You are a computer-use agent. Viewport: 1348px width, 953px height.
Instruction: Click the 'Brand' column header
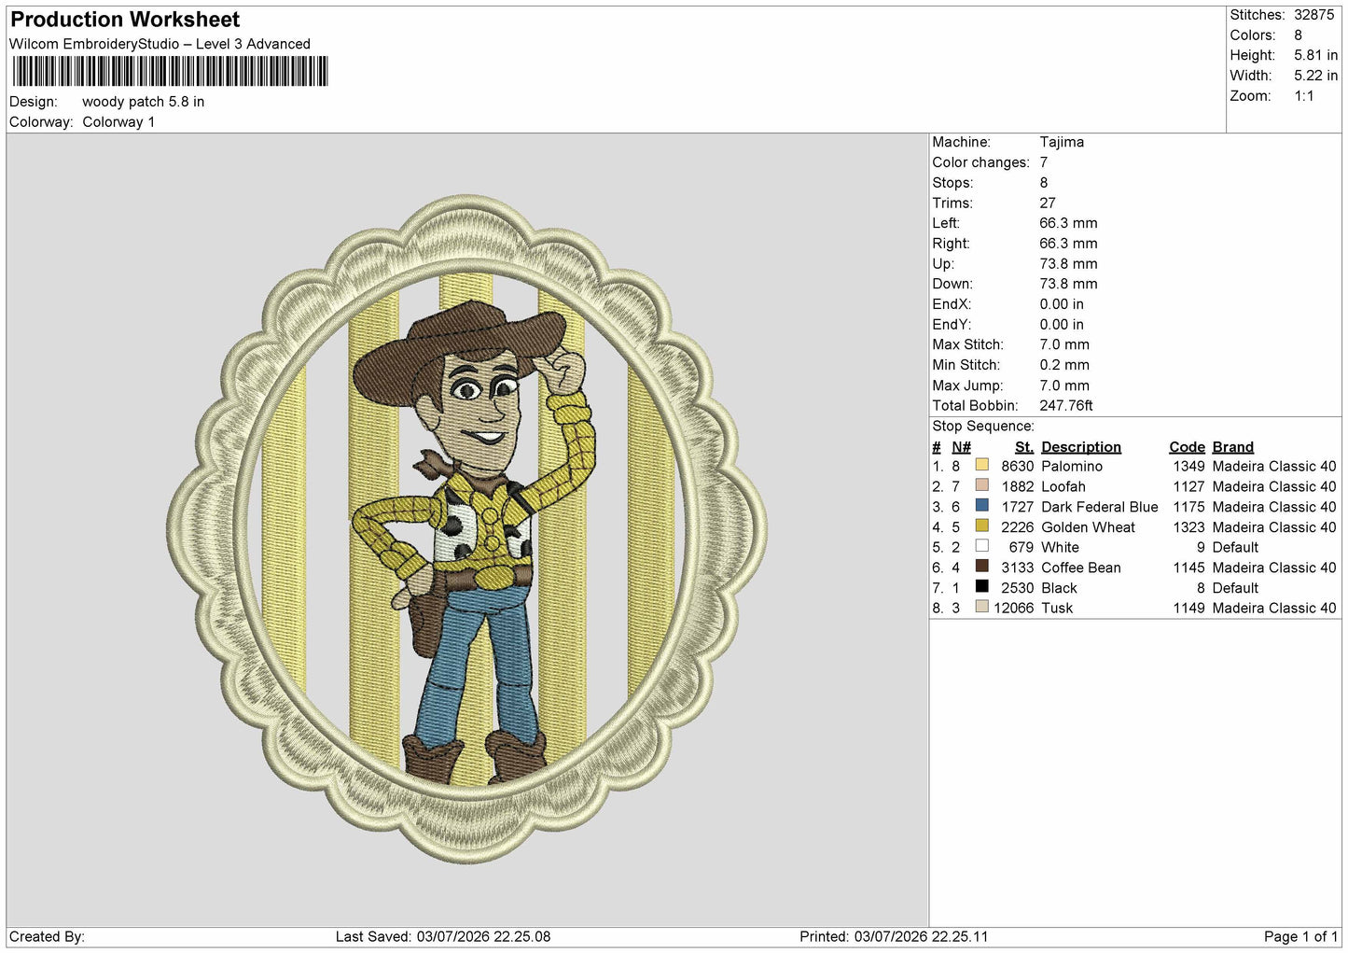coord(1232,447)
